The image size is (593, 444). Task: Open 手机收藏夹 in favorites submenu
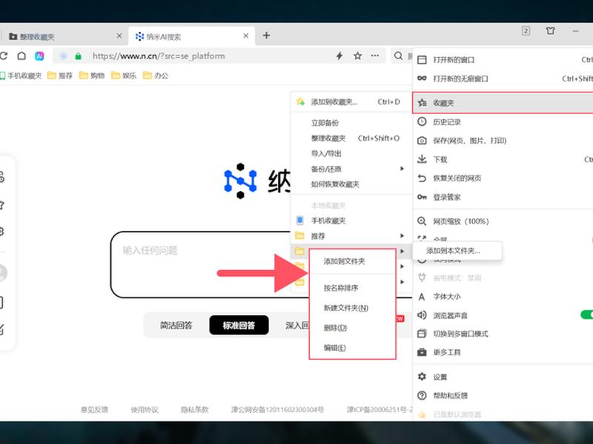pyautogui.click(x=351, y=221)
